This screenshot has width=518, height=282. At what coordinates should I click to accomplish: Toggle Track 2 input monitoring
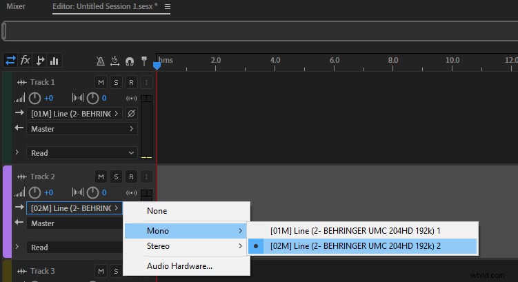point(146,177)
